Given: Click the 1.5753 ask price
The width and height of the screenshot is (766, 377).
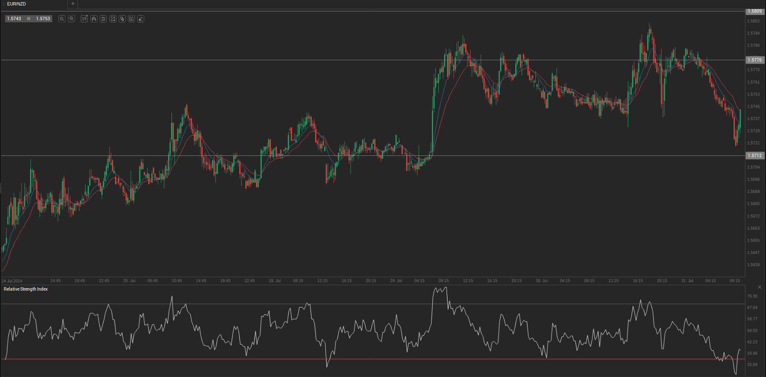Looking at the screenshot, I should coord(43,19).
